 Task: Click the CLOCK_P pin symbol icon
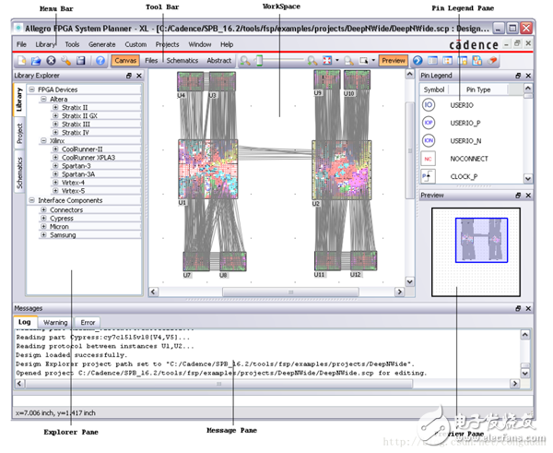point(429,176)
